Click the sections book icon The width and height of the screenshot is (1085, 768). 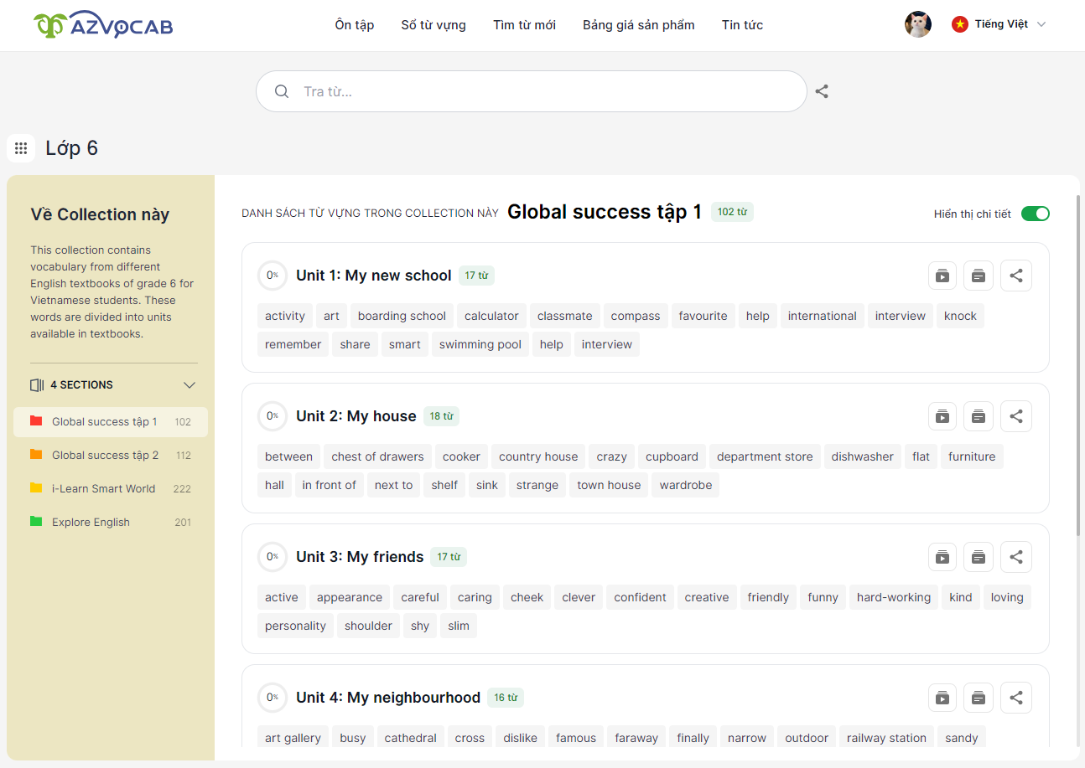37,385
